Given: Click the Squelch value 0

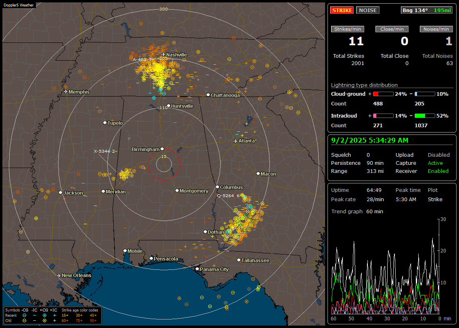Looking at the screenshot, I should (x=368, y=155).
